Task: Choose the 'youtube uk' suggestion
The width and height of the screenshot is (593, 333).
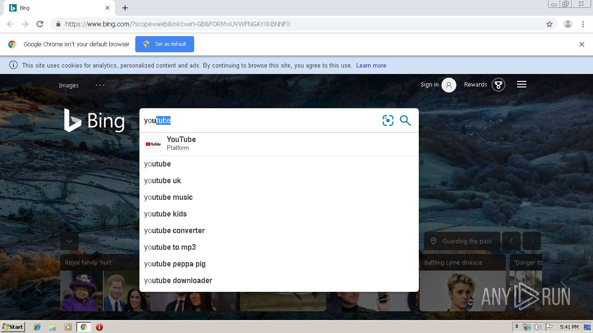Action: pyautogui.click(x=279, y=181)
